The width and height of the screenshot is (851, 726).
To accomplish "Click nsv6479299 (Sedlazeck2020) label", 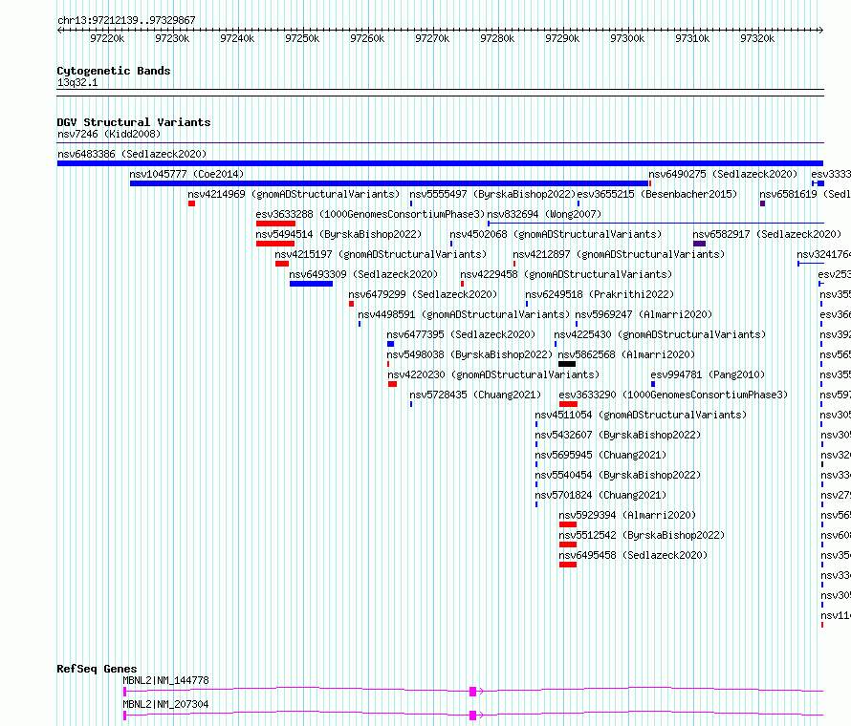I will point(423,294).
